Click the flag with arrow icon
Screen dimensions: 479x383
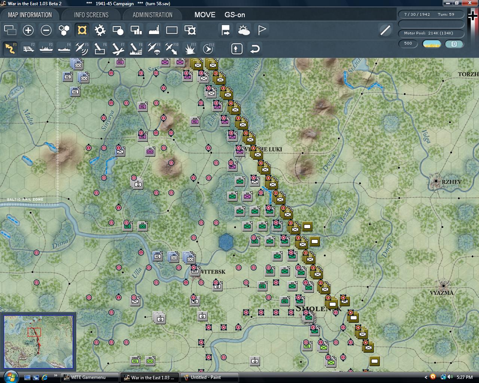point(226,30)
